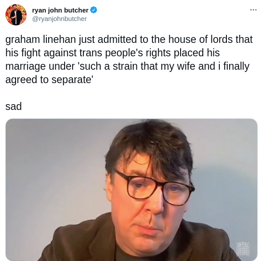Click the word "marriage" in the tweet
Viewport: 263px width, 261px height.
click(25, 66)
